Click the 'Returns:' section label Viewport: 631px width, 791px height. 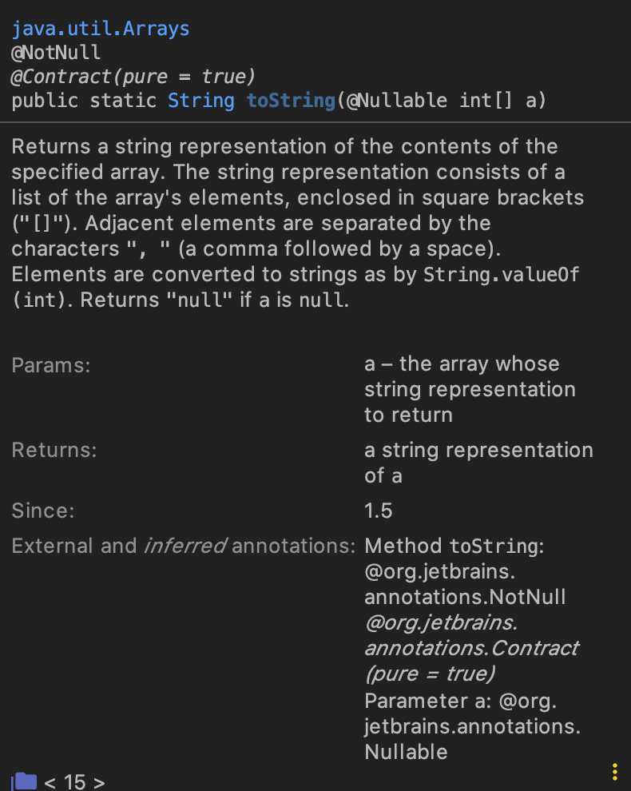click(54, 450)
